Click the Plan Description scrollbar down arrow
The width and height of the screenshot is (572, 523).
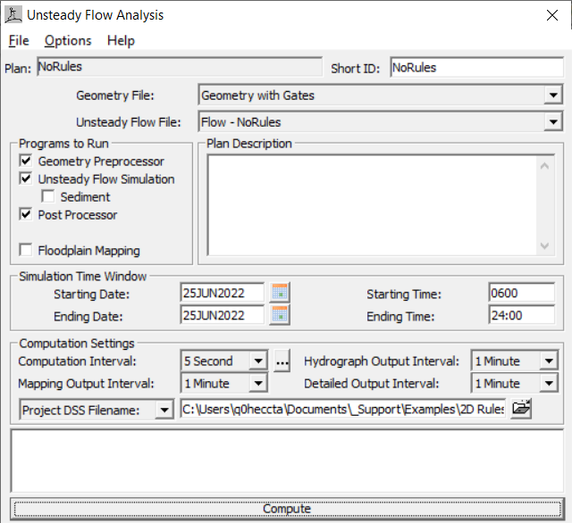coord(545,246)
